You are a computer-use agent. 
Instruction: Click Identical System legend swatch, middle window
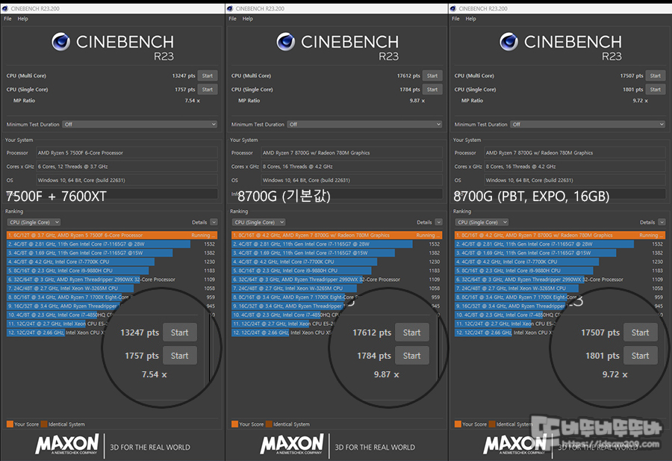click(x=269, y=424)
